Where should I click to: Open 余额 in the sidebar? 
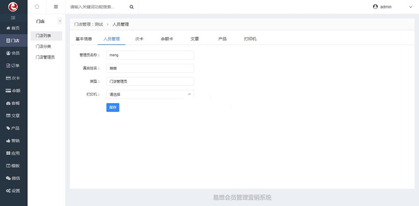tap(14, 91)
